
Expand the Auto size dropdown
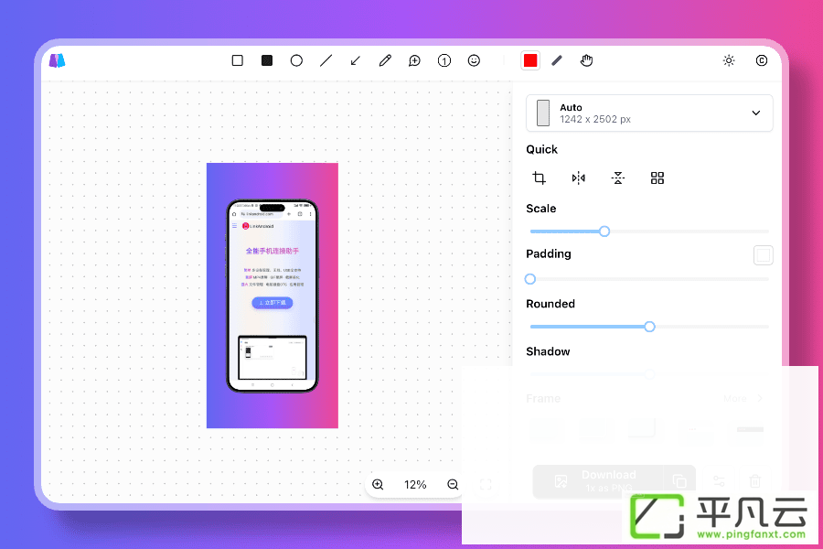649,113
